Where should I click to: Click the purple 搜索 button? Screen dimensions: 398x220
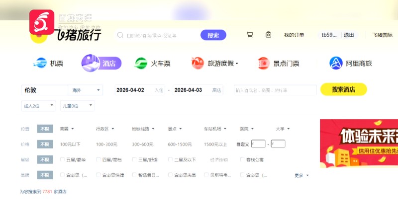coord(213,35)
